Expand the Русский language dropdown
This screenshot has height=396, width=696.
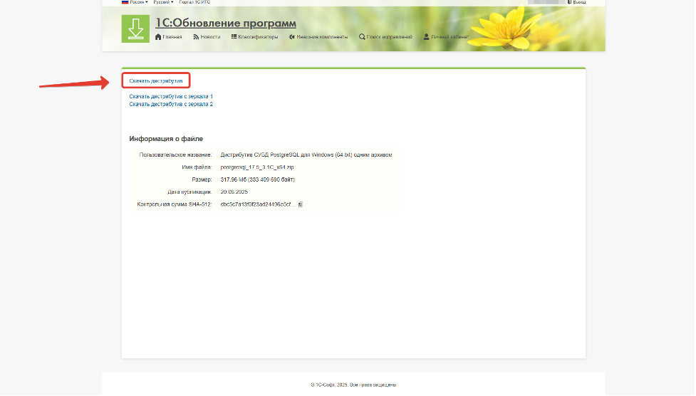[x=163, y=2]
